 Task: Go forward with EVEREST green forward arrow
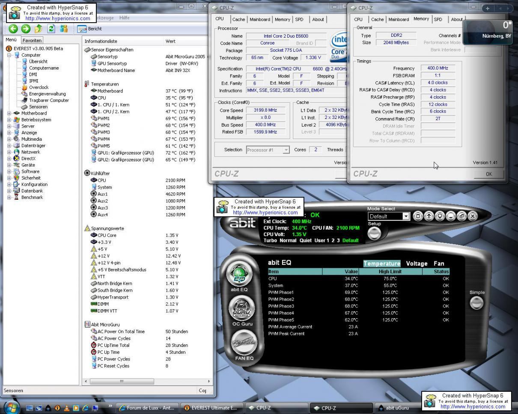[x=27, y=29]
